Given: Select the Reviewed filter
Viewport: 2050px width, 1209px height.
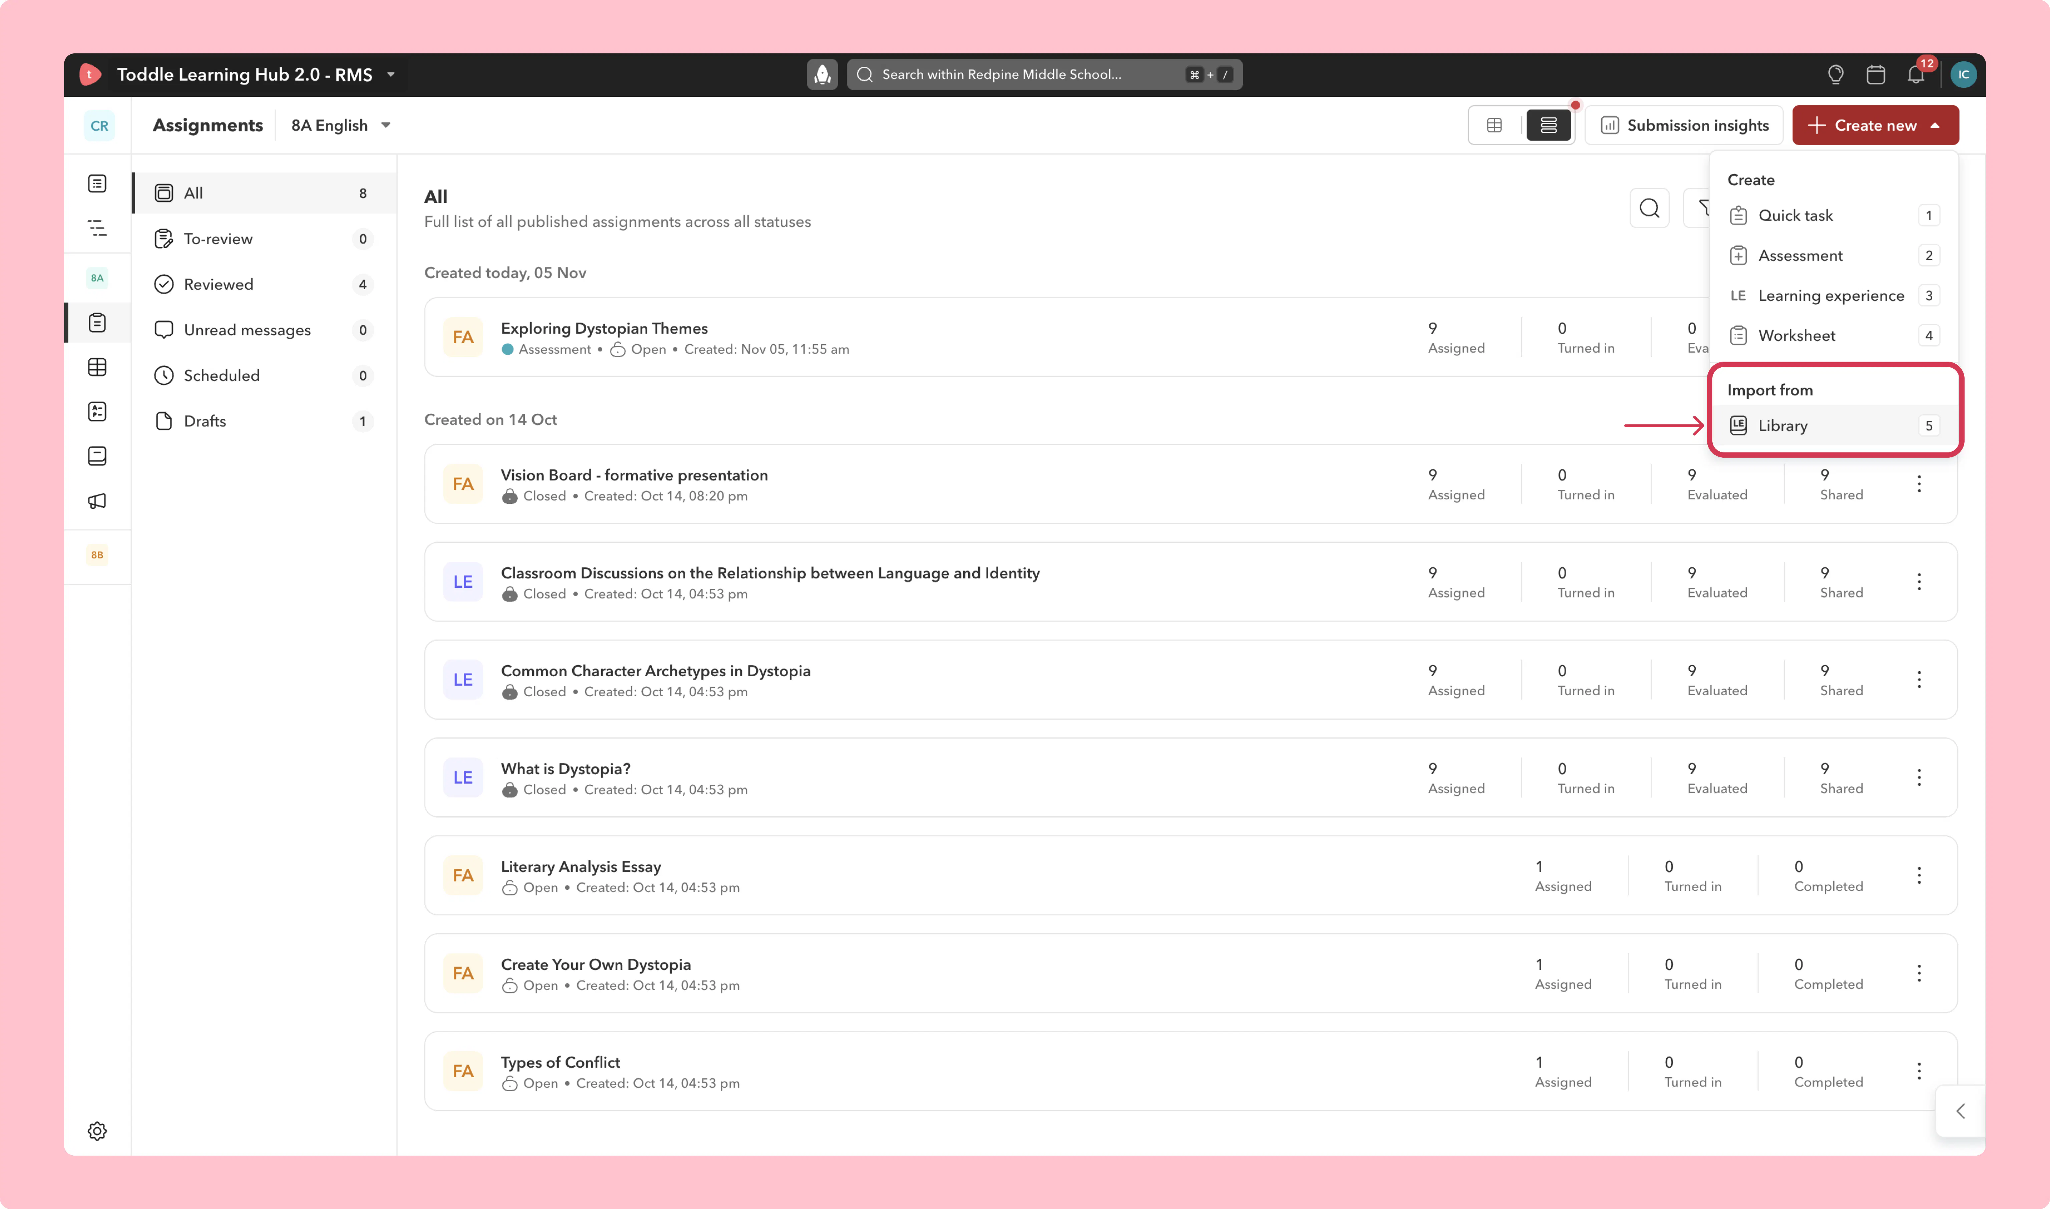Looking at the screenshot, I should click(x=264, y=284).
